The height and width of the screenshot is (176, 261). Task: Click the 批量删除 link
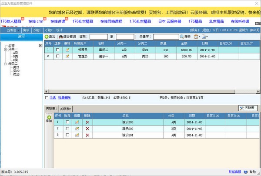pyautogui.click(x=64, y=97)
